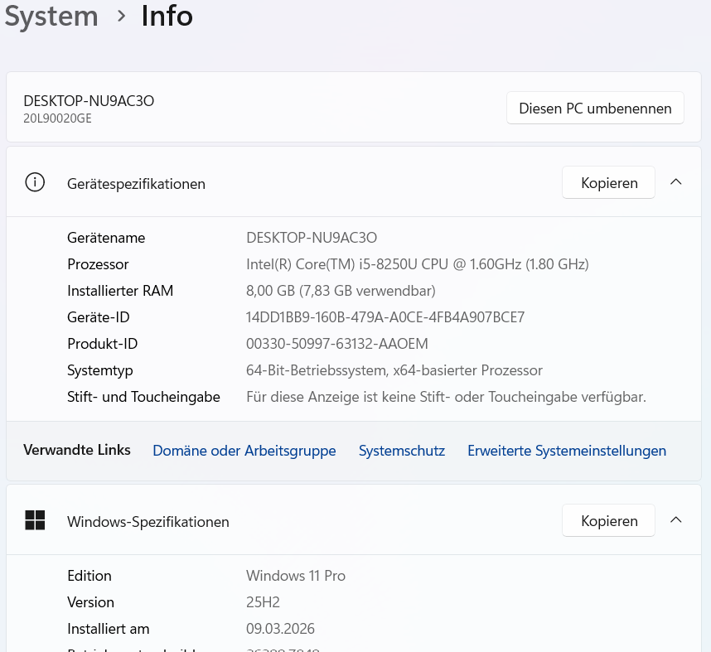Click the Info breadcrumb heading
Screen dimensions: 711x652
pyautogui.click(x=167, y=17)
